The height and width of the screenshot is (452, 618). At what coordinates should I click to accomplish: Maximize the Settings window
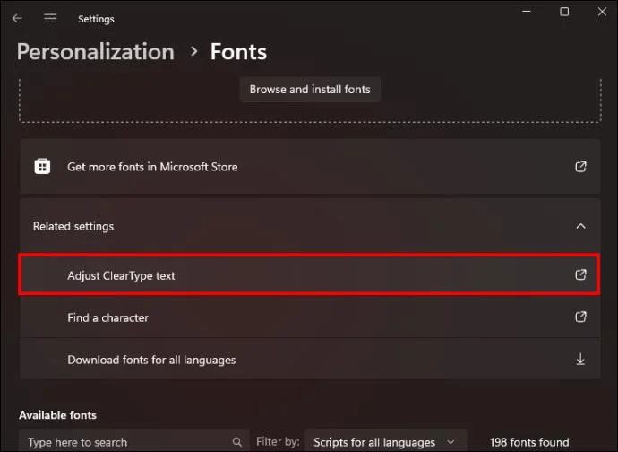click(x=564, y=12)
